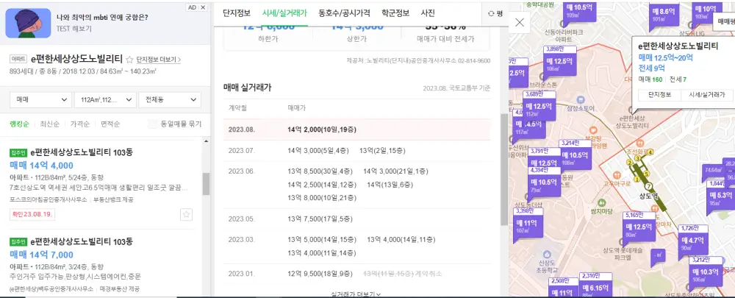
Task: Close the detail panel with X button
Action: coord(520,23)
